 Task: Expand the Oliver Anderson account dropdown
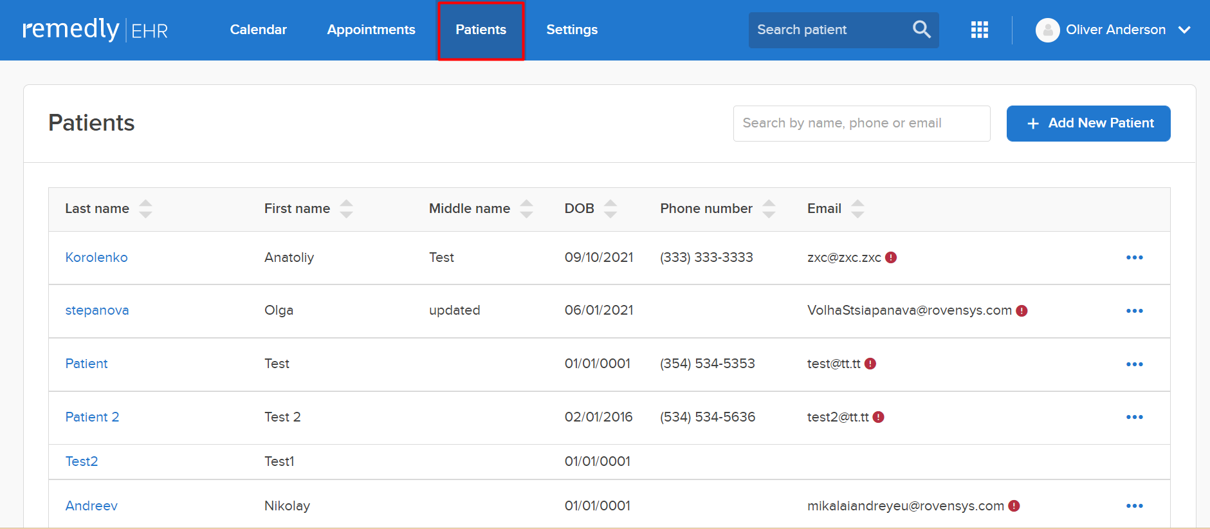[1184, 30]
